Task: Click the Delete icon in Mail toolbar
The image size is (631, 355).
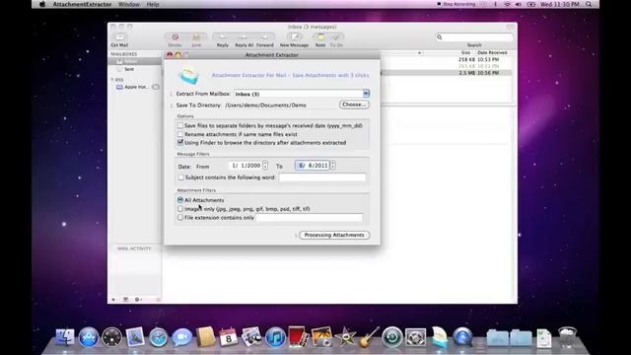Action: click(x=175, y=37)
